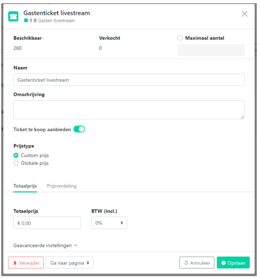The image size is (260, 279).
Task: Toggle off Ticket te koop aanbieden
Action: tap(79, 129)
